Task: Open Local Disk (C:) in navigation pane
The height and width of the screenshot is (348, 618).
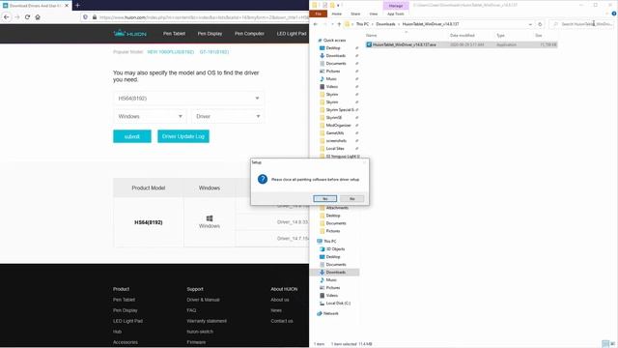Action: pos(338,303)
